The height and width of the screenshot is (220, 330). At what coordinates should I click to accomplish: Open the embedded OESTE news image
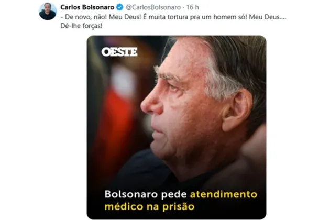click(177, 127)
